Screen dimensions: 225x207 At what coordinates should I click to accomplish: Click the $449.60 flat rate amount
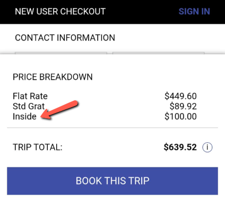(180, 96)
